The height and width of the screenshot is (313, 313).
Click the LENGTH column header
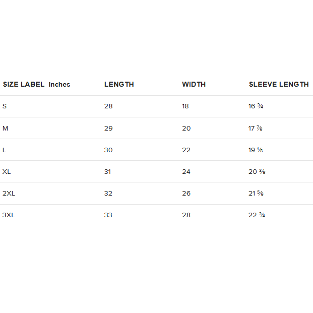click(119, 84)
